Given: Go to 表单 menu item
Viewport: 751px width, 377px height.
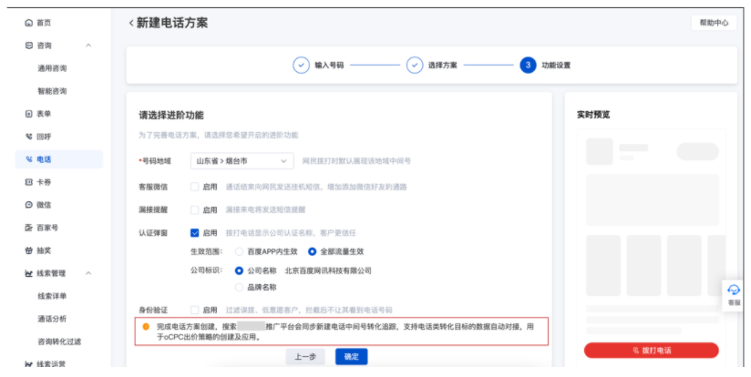Looking at the screenshot, I should pos(44,114).
